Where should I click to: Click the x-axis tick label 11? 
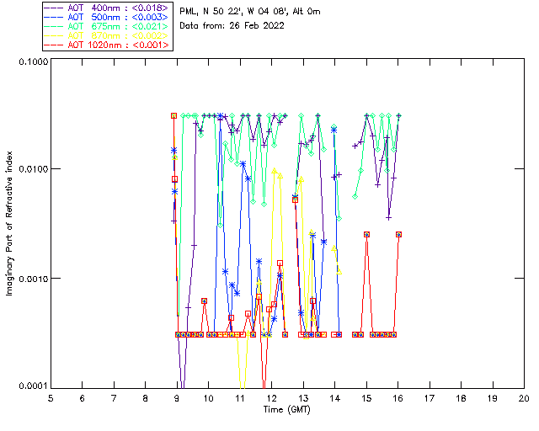(240, 398)
